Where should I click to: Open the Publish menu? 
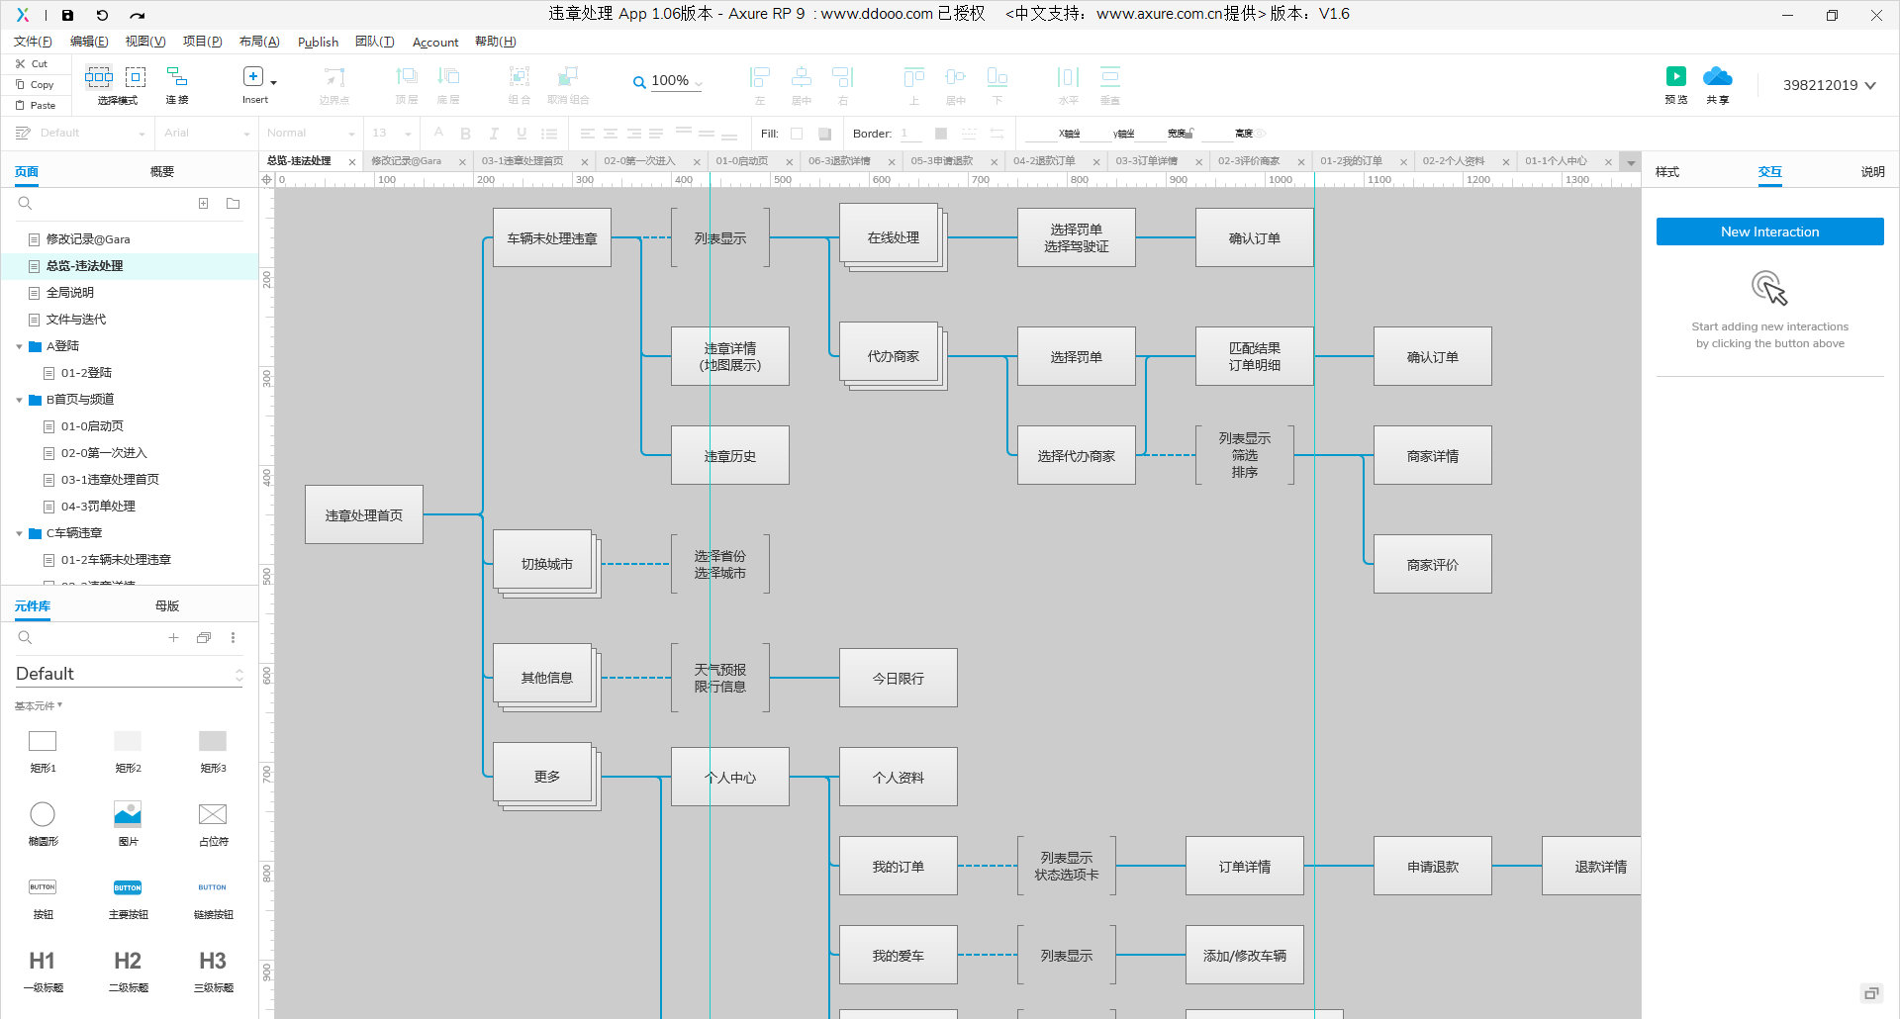pos(318,42)
